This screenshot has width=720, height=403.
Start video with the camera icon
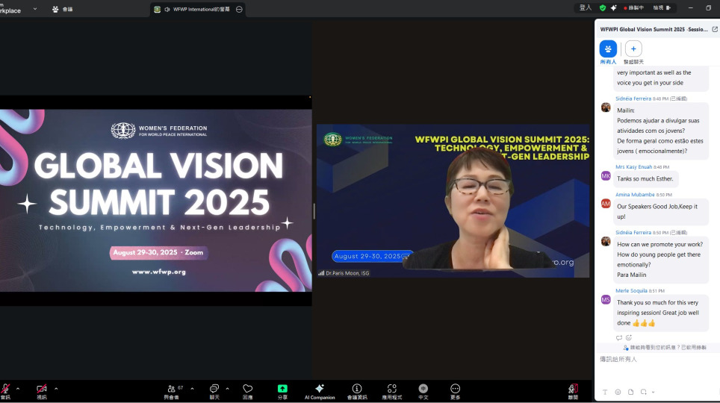pos(42,389)
